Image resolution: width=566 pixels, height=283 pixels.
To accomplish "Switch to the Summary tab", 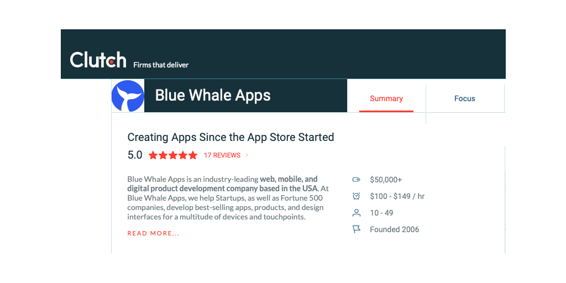I will pos(386,98).
